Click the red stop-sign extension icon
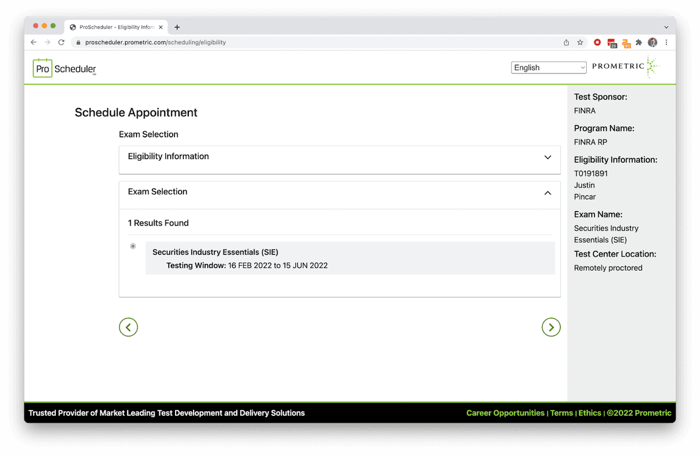Screen dimensions: 700x455 [x=597, y=43]
